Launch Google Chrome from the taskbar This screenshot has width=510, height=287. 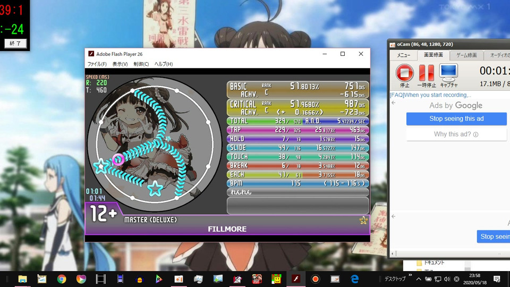click(62, 279)
